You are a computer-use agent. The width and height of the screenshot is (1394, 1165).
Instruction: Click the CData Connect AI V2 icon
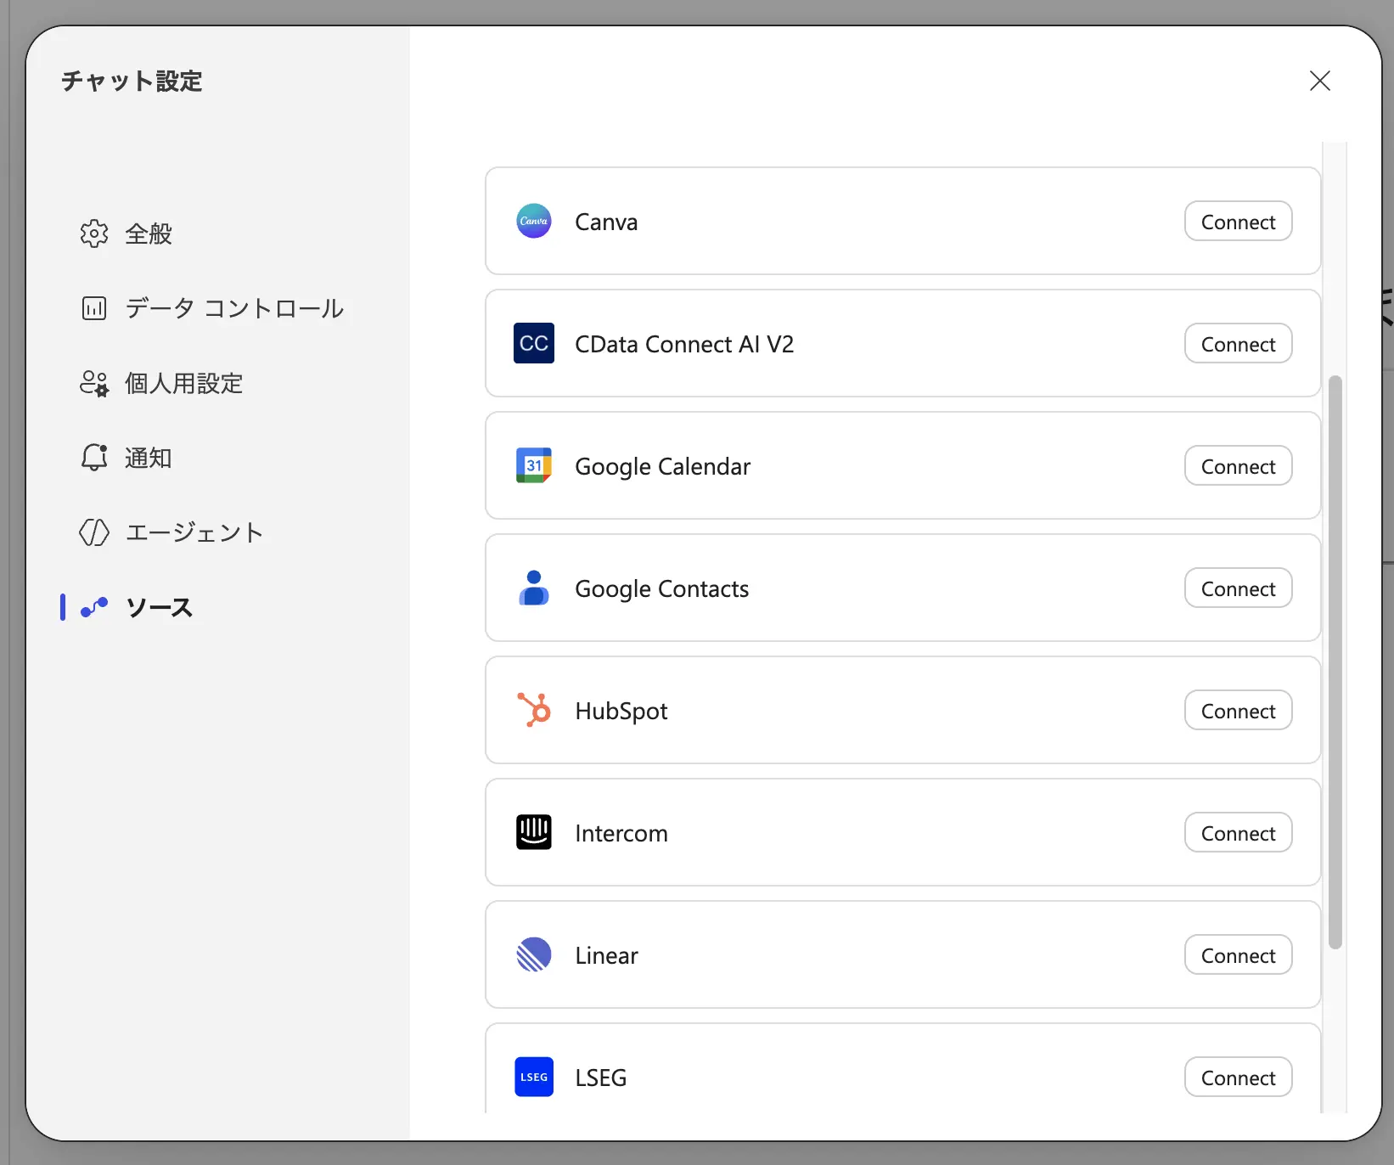(534, 343)
